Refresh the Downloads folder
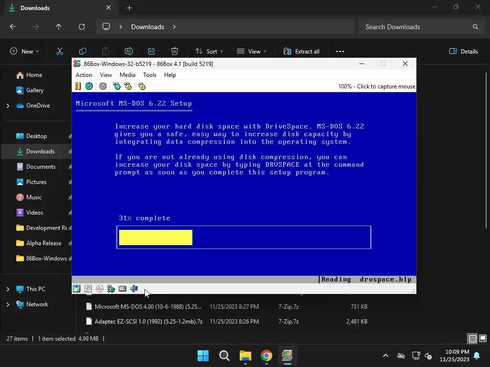Viewport: 490px width, 367px height. [82, 27]
